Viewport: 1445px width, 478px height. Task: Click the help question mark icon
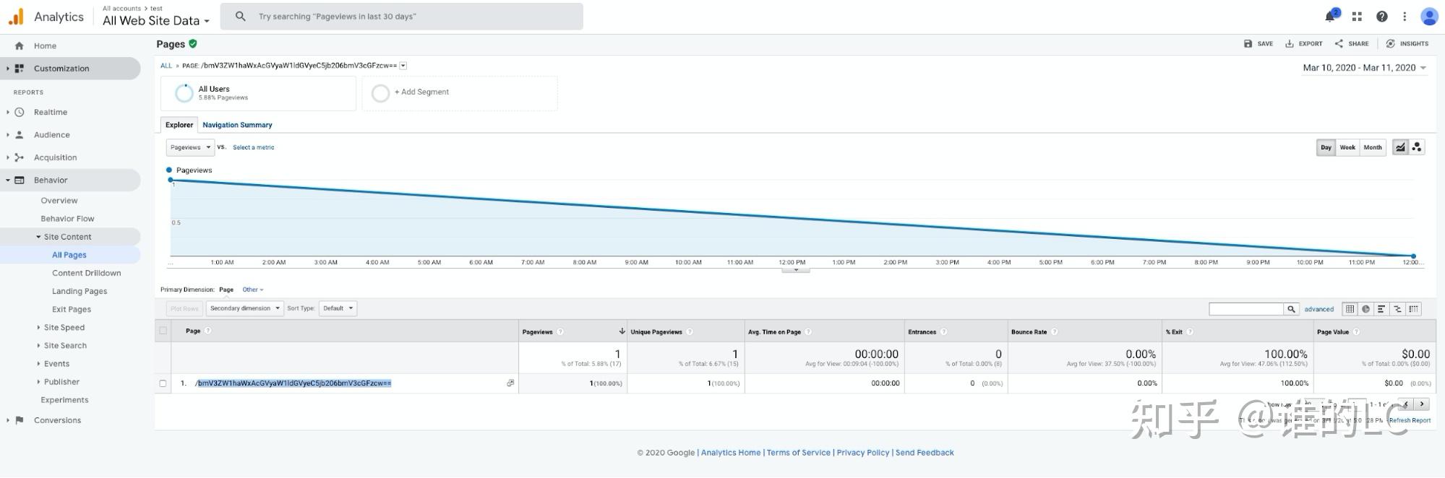1381,17
